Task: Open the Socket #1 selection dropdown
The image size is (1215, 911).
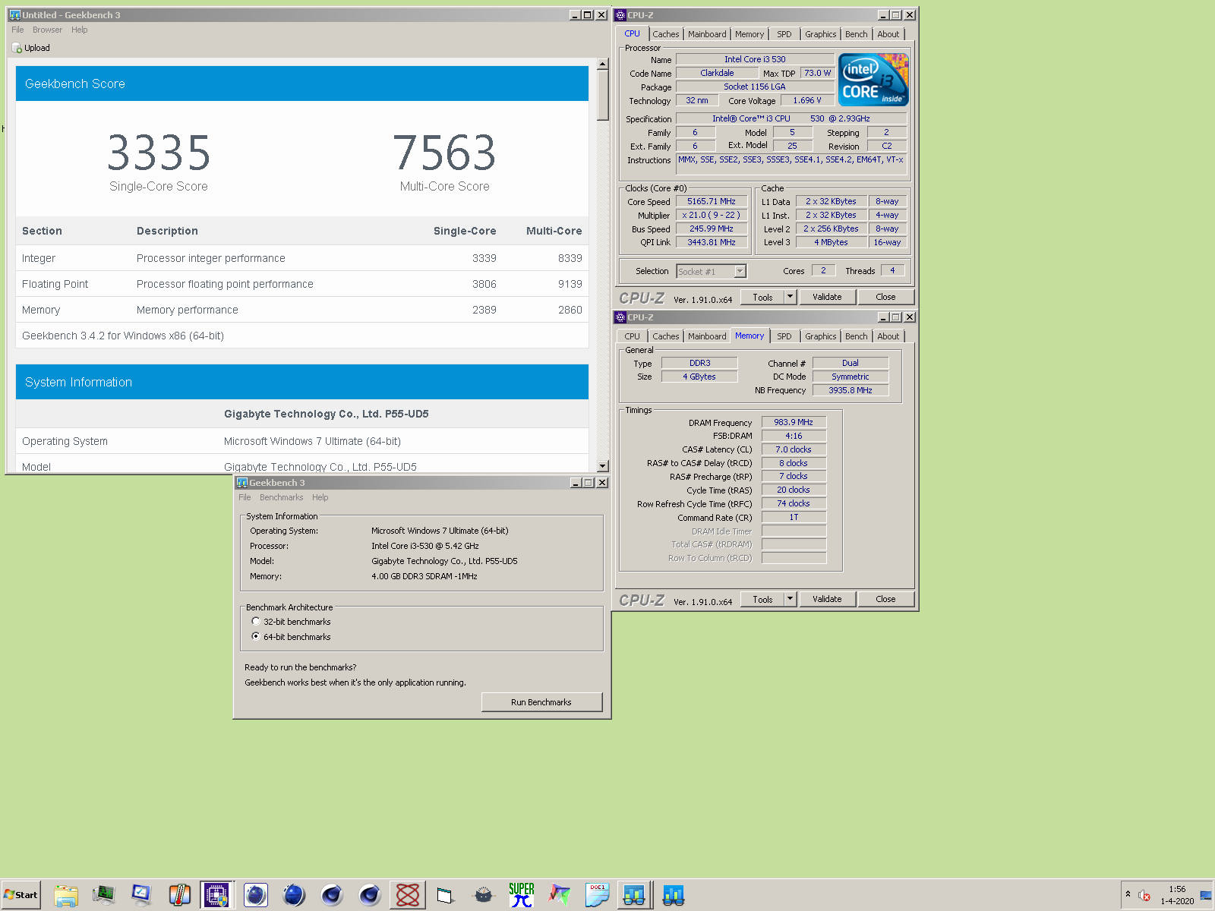Action: click(x=740, y=271)
